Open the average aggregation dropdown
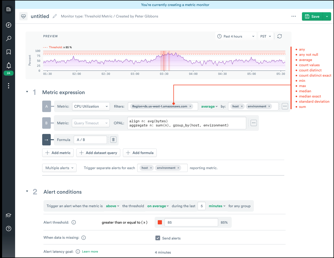The image size is (334, 258). coord(209,106)
